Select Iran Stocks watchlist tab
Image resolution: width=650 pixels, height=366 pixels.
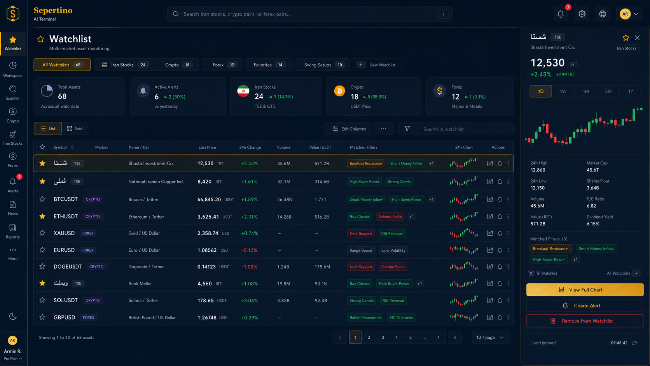(x=124, y=65)
